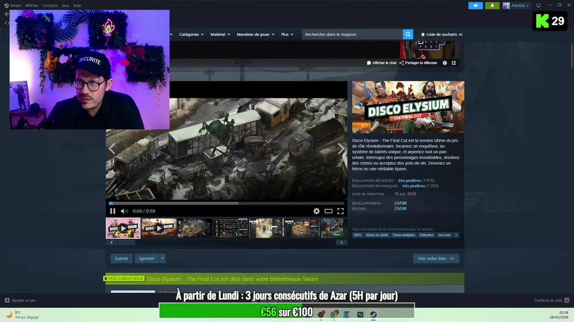574x322 pixels.
Task: Open the Matériel dropdown menu
Action: point(220,34)
